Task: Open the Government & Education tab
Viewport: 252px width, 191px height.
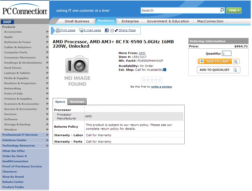Action: tap(168, 21)
